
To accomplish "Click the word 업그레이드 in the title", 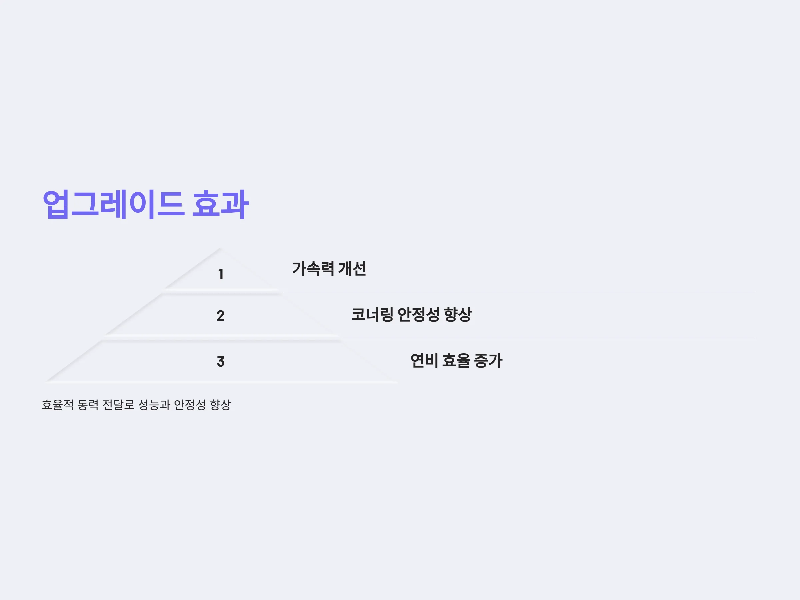I will [x=113, y=204].
